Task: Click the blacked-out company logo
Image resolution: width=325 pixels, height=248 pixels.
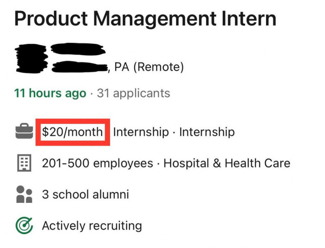Action: 31,58
